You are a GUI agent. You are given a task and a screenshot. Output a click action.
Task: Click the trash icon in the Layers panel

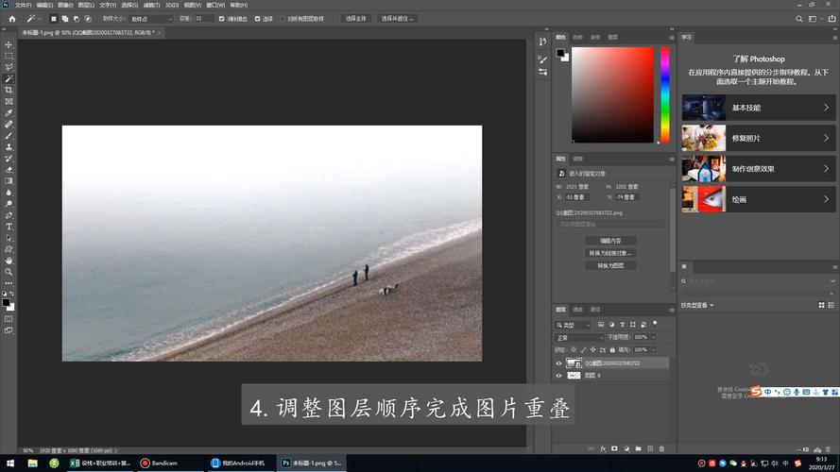661,448
